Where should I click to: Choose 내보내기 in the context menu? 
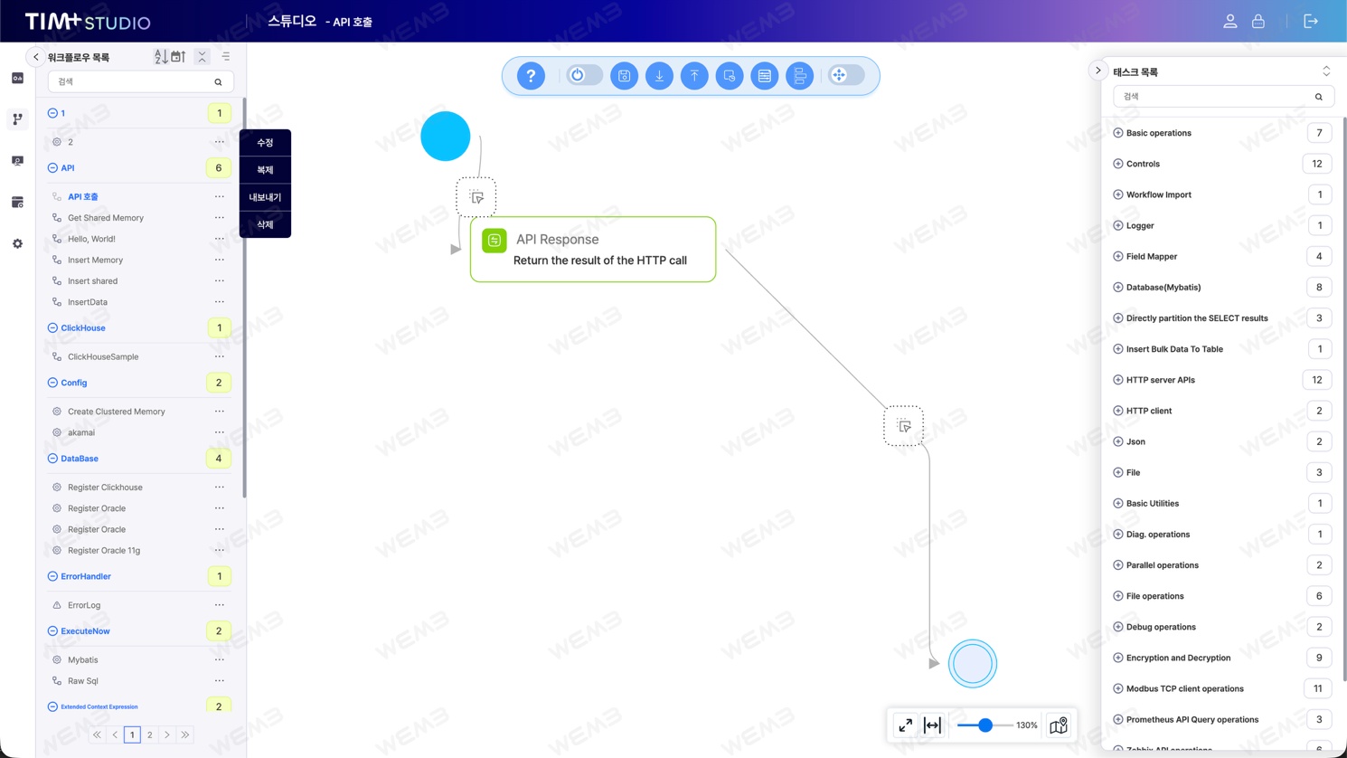[265, 197]
